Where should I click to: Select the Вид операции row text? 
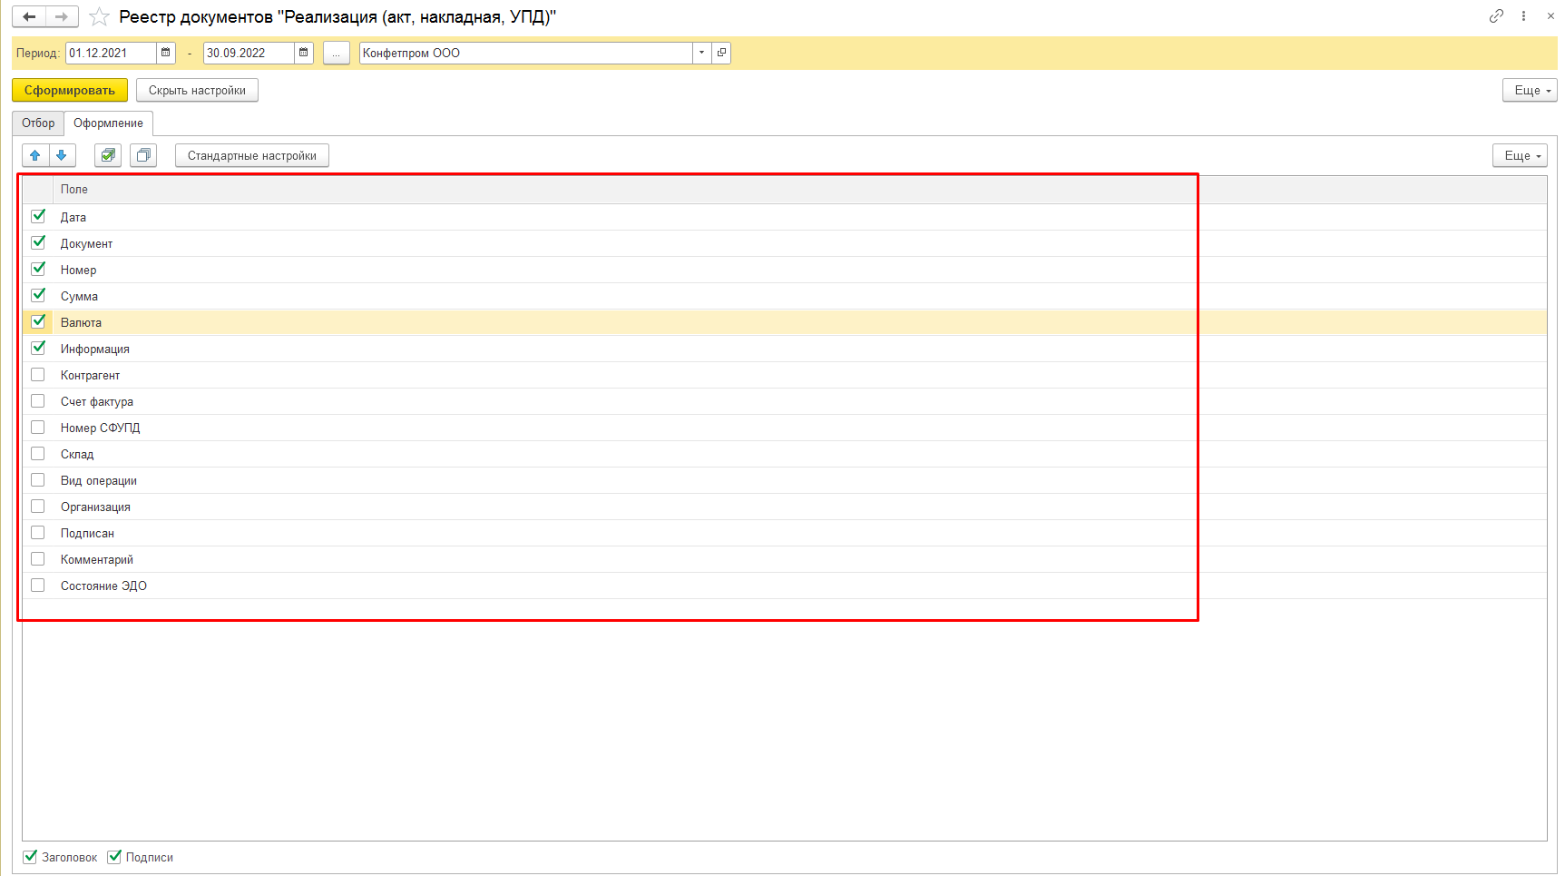[99, 480]
